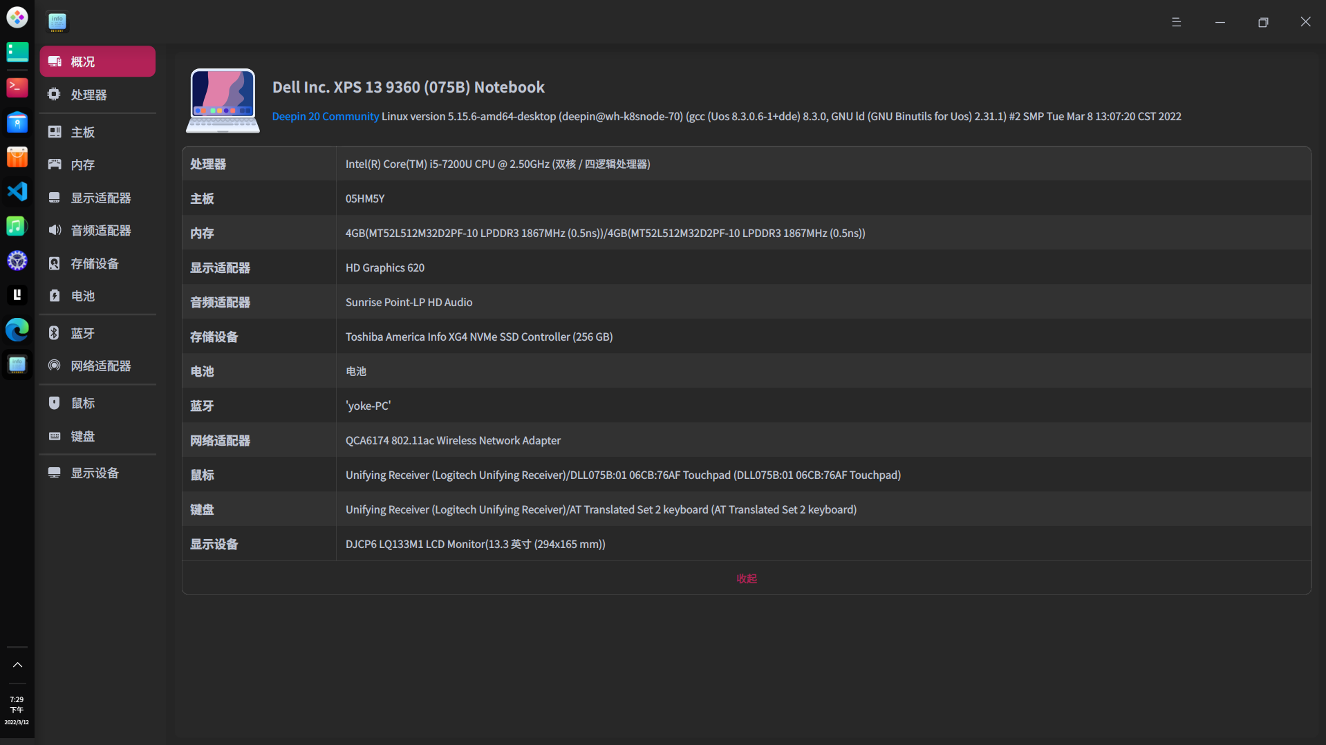1326x745 pixels.
Task: Minimize the device manager window
Action: [1220, 22]
